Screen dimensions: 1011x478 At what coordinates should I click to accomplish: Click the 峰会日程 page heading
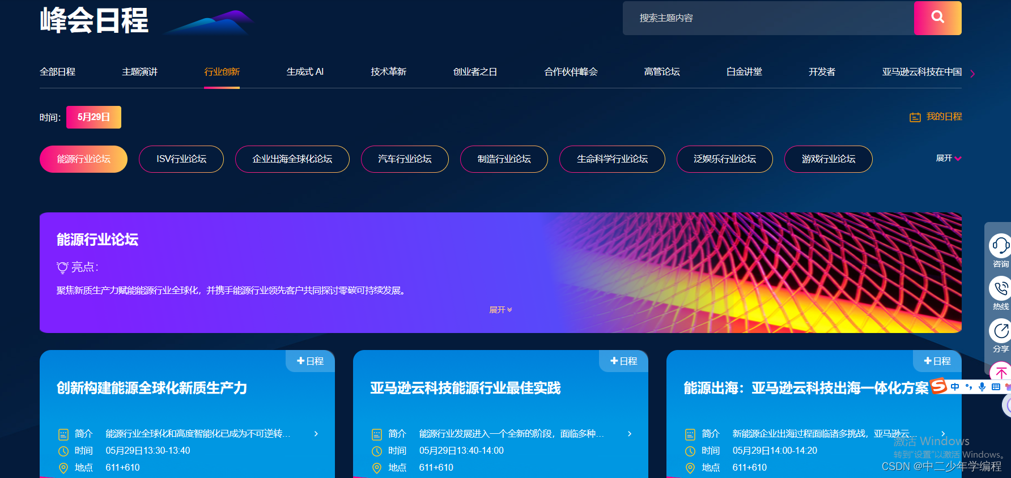click(94, 20)
